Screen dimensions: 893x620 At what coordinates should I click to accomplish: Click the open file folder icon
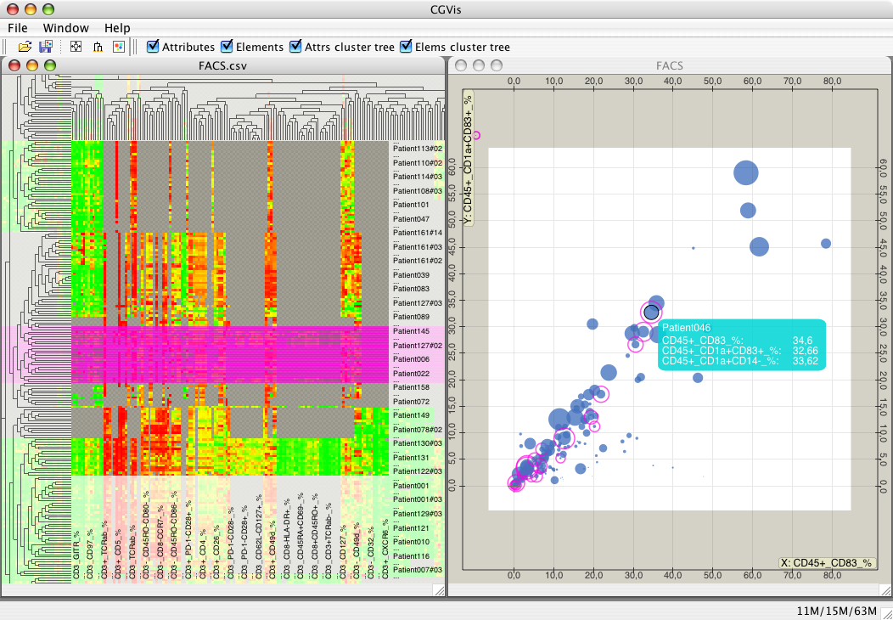[25, 47]
